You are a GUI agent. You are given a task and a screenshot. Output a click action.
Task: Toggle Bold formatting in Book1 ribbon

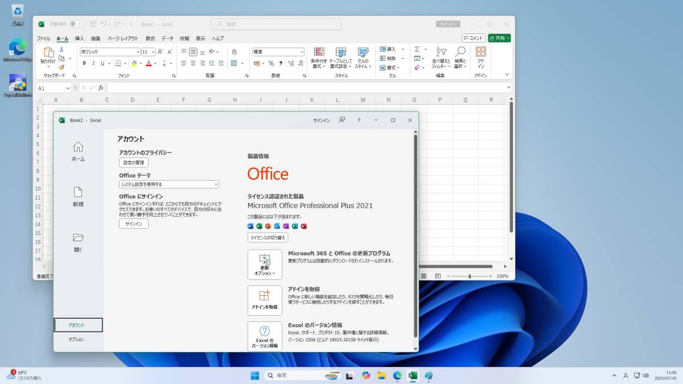click(84, 63)
